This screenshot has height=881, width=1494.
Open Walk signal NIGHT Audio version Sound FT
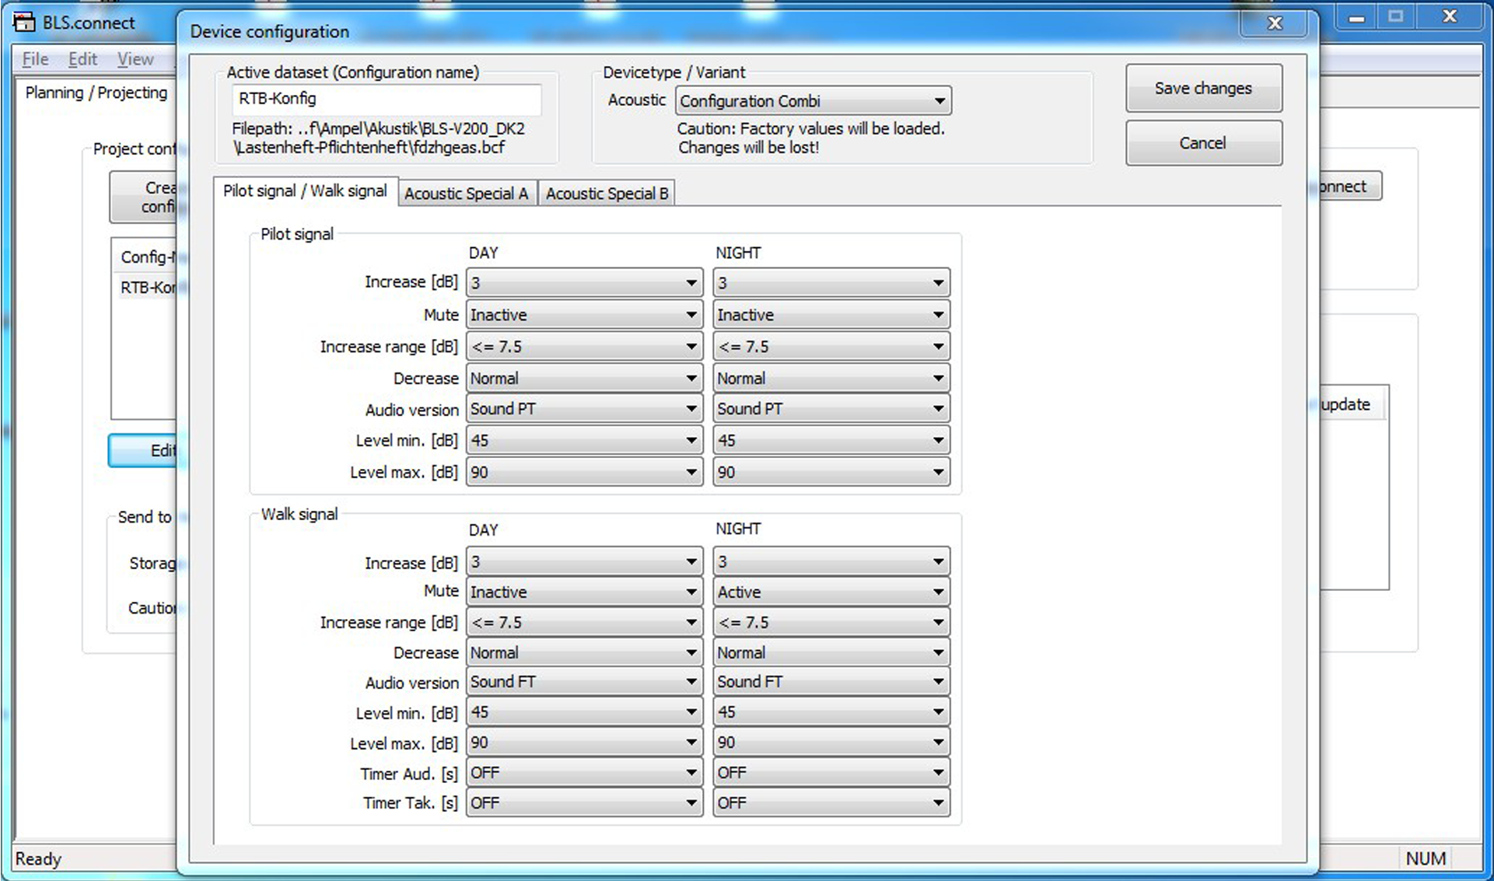(831, 682)
